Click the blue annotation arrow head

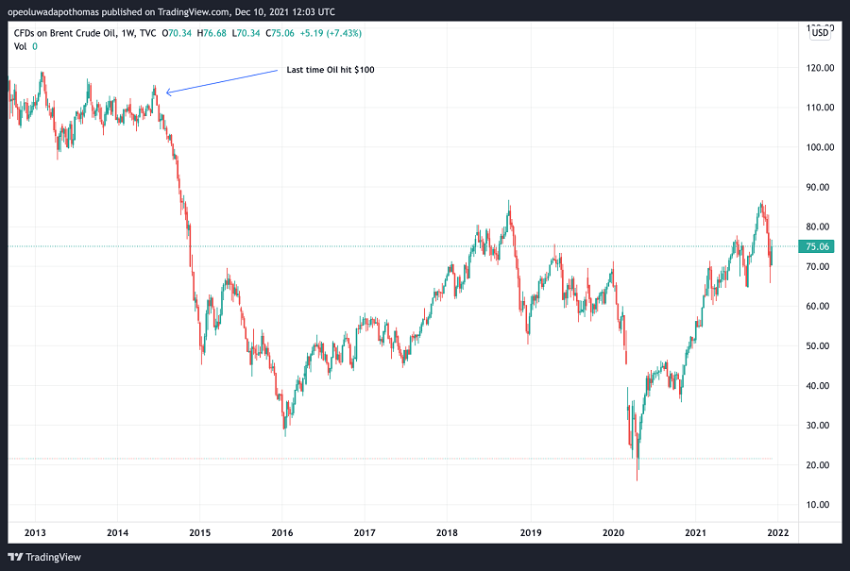tap(167, 92)
